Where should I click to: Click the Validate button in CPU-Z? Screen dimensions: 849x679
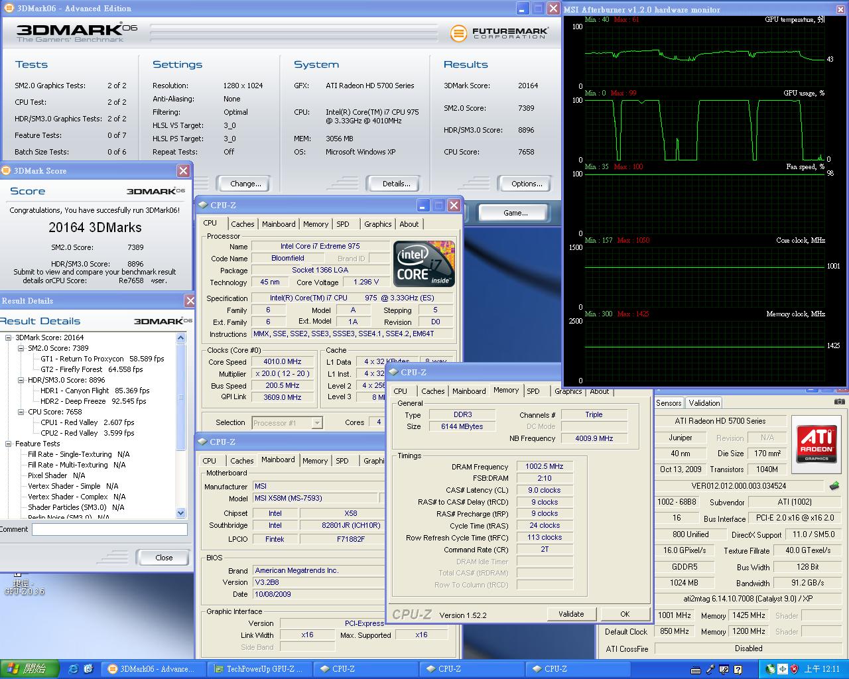coord(571,614)
